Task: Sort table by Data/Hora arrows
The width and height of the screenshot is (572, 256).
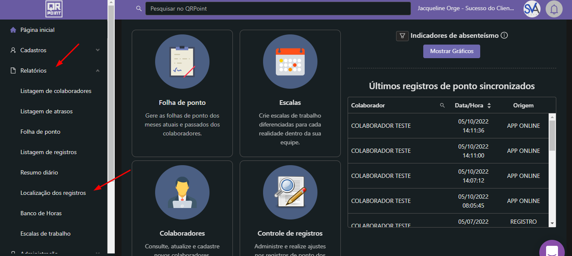Action: tap(489, 105)
